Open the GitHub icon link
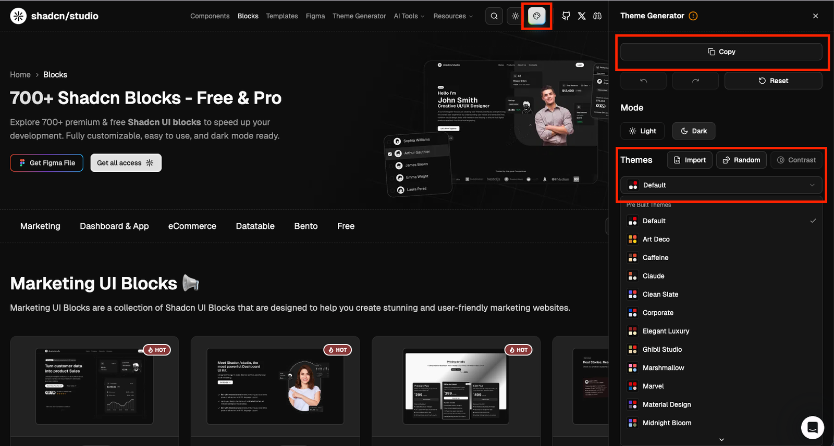834x446 pixels. click(566, 16)
